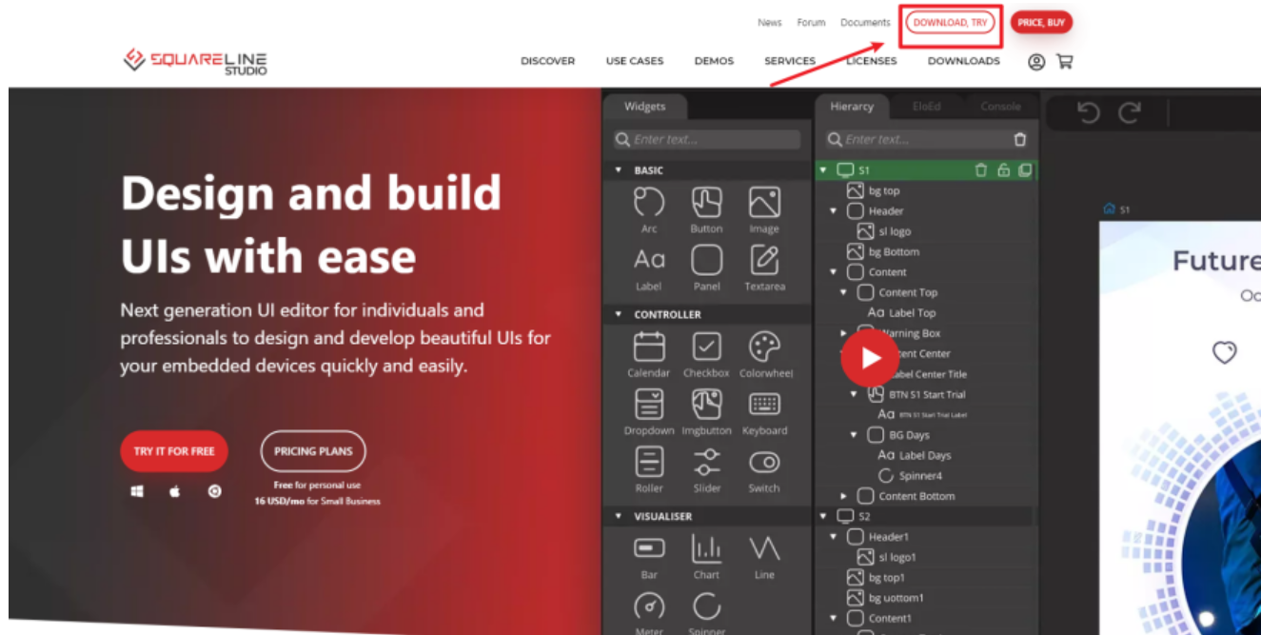The height and width of the screenshot is (635, 1261).
Task: Open the user account icon
Action: [x=1036, y=62]
